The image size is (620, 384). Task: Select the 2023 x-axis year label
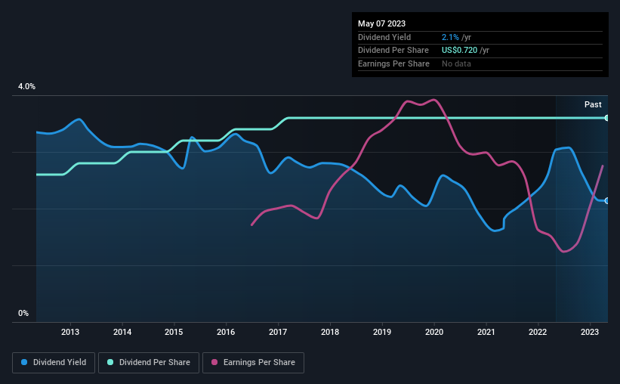click(x=590, y=332)
